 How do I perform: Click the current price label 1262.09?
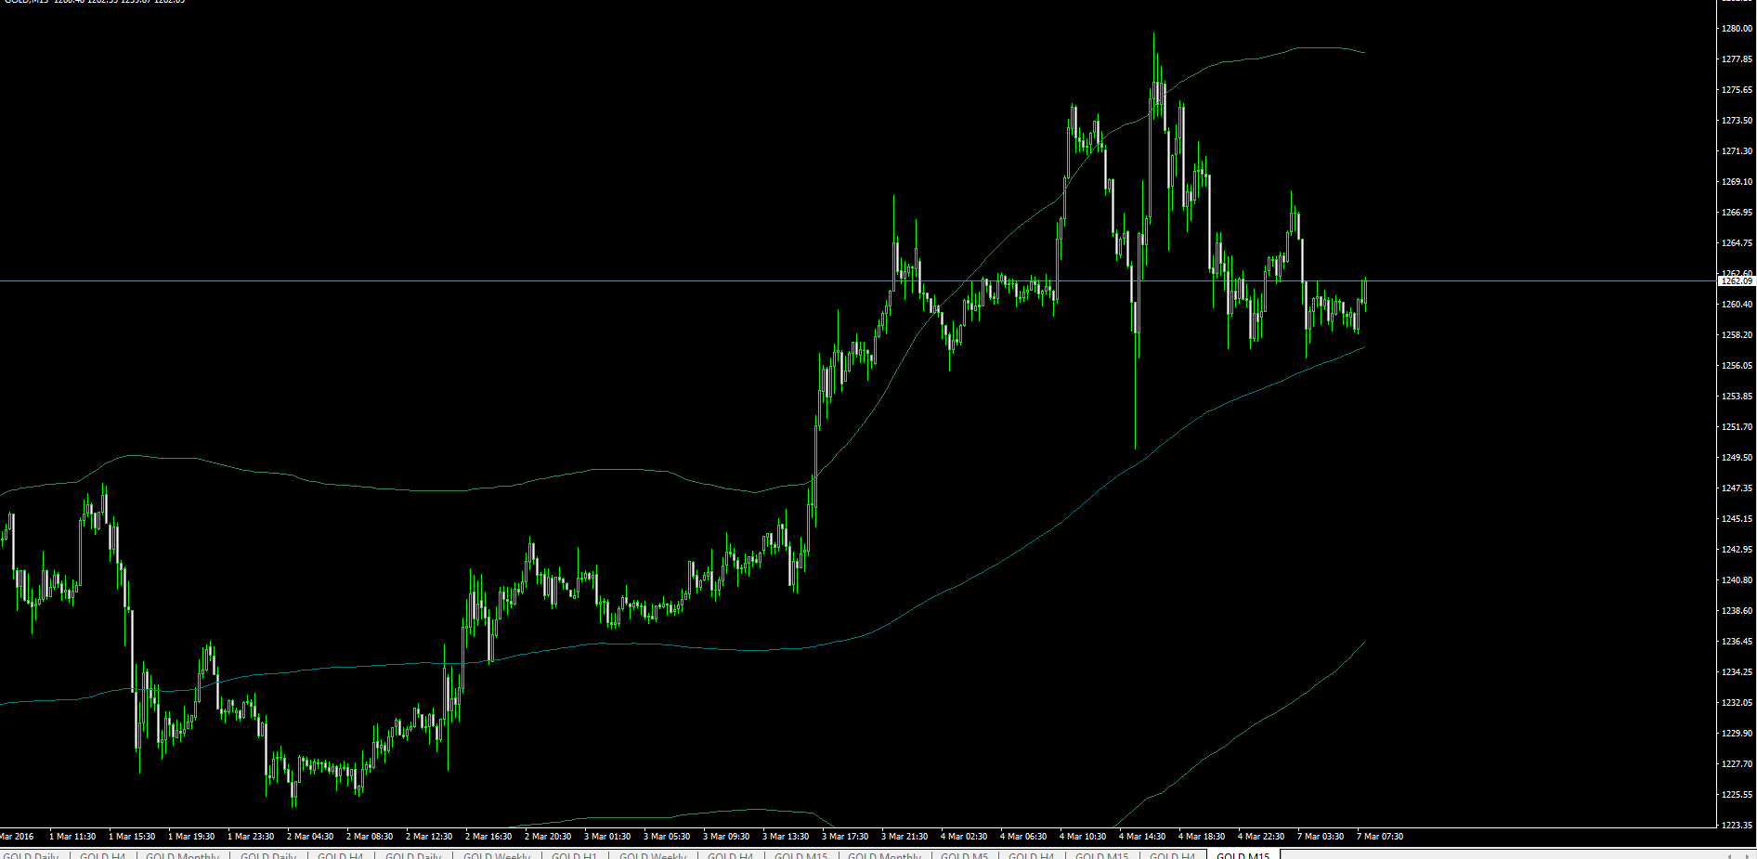point(1737,280)
